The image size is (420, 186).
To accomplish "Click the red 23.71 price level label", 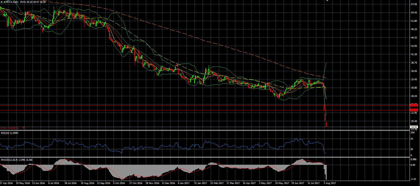I will pos(414,110).
